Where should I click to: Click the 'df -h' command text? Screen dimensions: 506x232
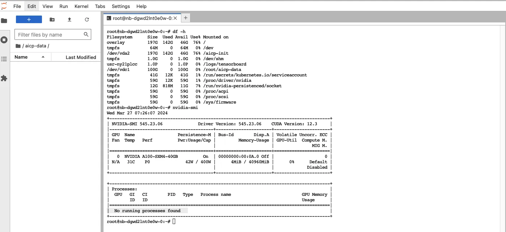tap(179, 31)
